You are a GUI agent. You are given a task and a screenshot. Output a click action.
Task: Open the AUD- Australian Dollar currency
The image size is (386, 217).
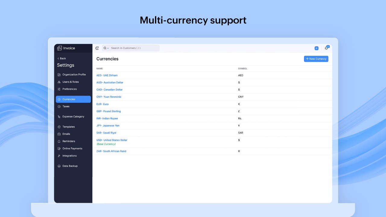pos(110,83)
